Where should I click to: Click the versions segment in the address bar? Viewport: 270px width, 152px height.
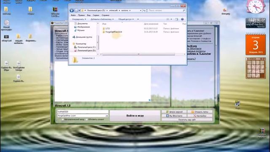tap(125, 11)
